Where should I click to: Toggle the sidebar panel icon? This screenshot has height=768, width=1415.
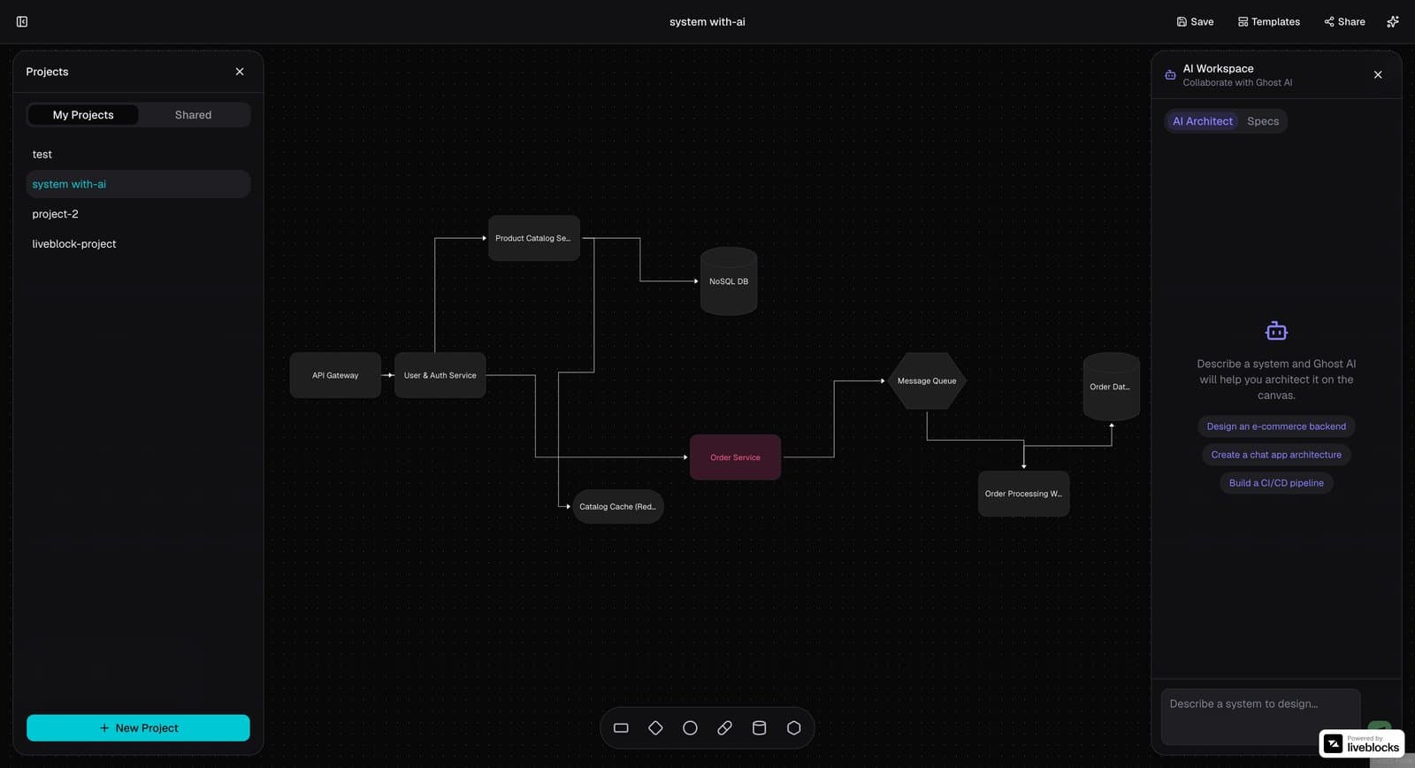point(22,21)
